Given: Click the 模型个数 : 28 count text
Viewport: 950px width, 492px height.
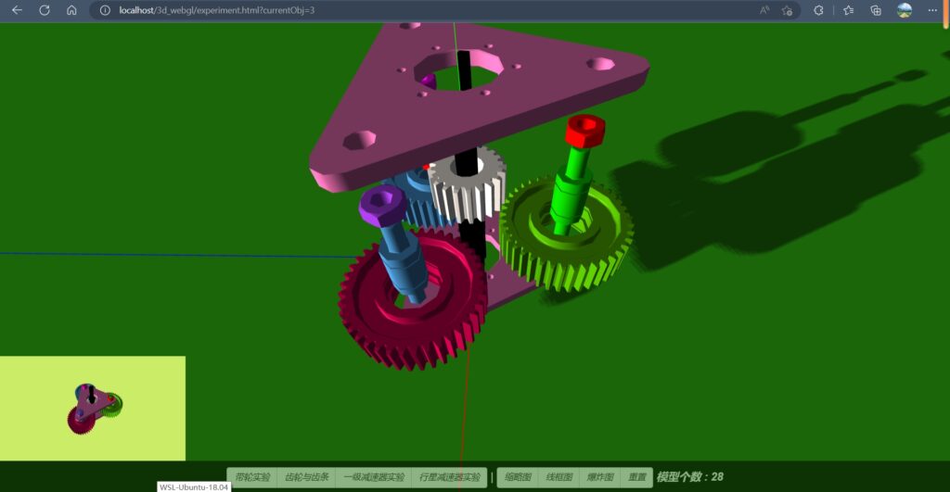Looking at the screenshot, I should (x=690, y=477).
